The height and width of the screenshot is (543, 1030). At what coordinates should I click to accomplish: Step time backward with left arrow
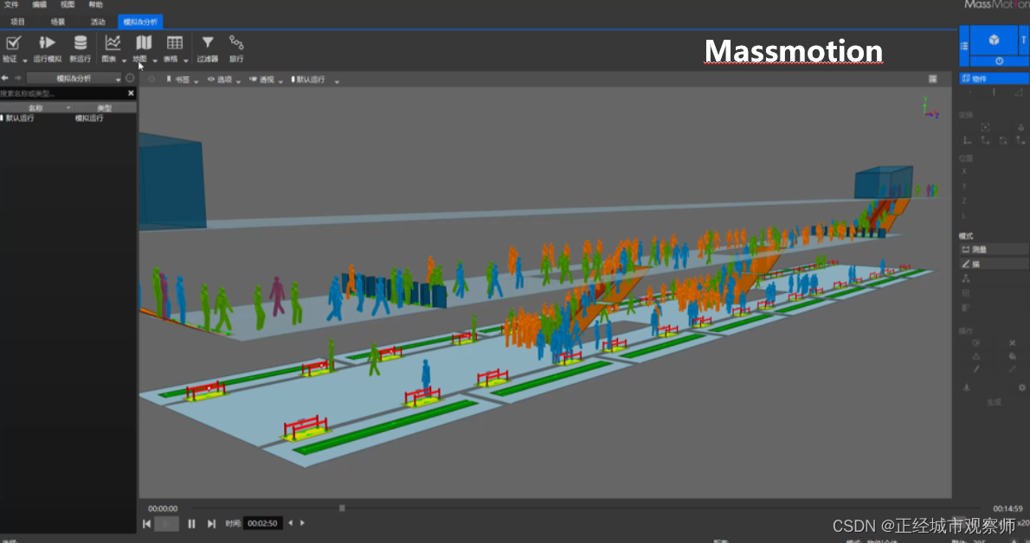click(290, 523)
